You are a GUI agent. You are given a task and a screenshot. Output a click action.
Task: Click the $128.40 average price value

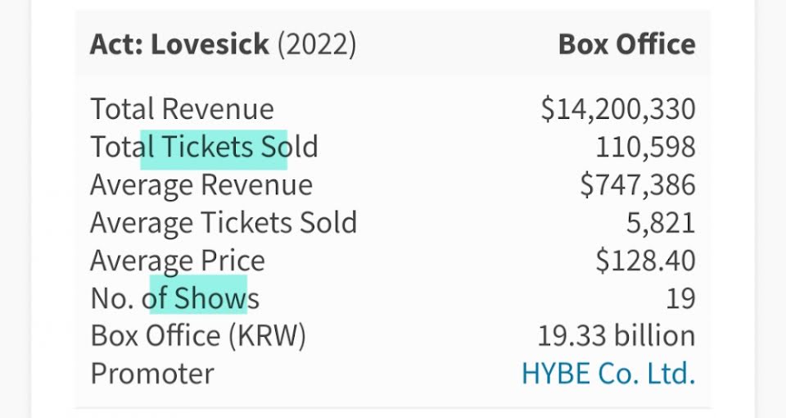point(645,261)
